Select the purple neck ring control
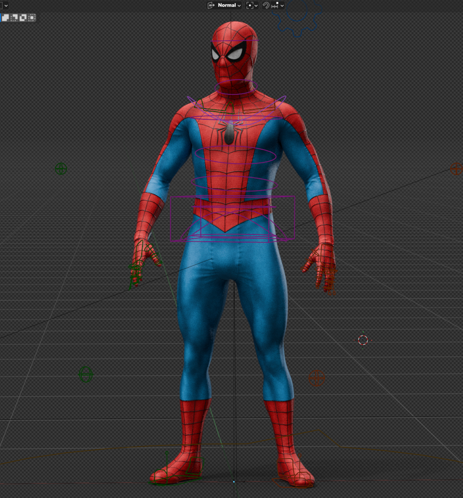This screenshot has height=498, width=463. [x=236, y=87]
